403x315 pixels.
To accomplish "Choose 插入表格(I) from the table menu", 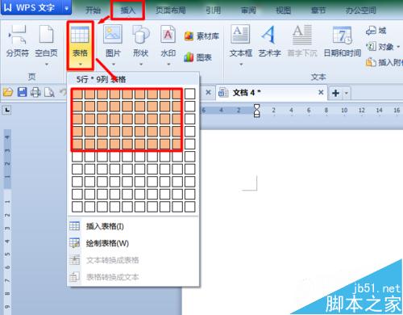I will 133,226.
